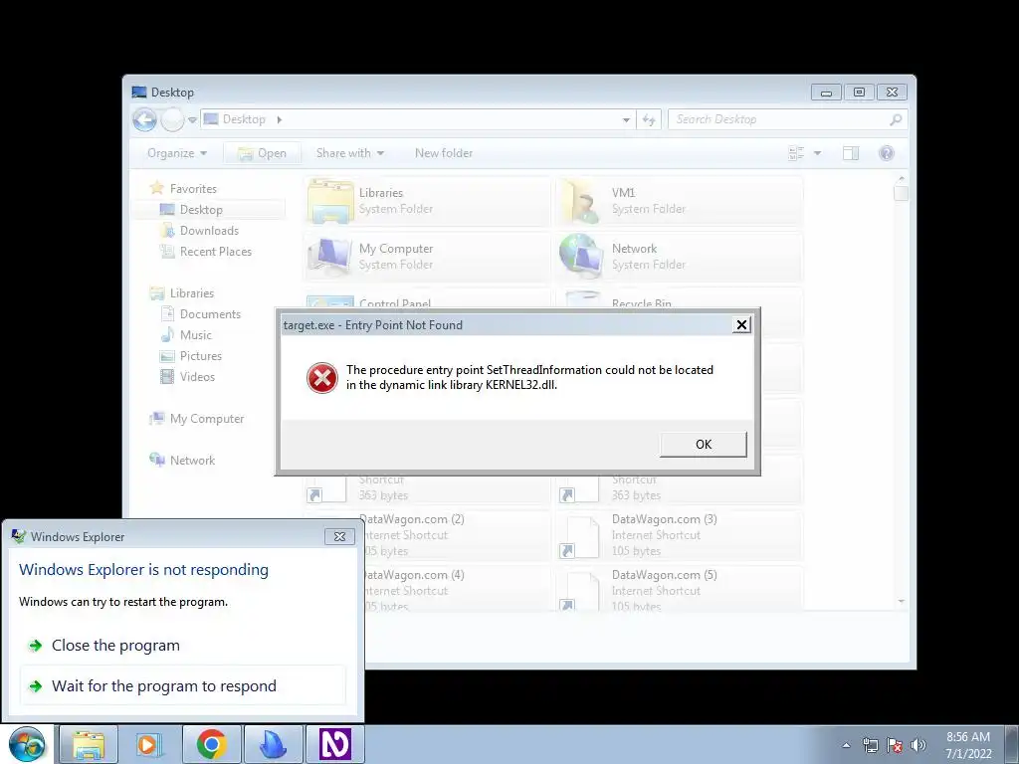Launch Windows Media Player from taskbar
Image resolution: width=1019 pixels, height=764 pixels.
coord(149,744)
